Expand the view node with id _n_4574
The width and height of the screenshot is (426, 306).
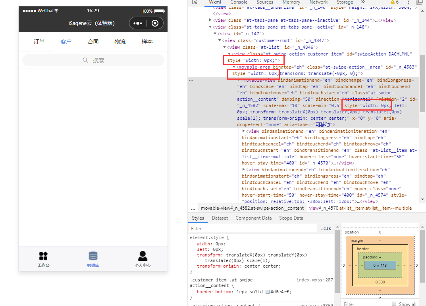click(x=244, y=170)
